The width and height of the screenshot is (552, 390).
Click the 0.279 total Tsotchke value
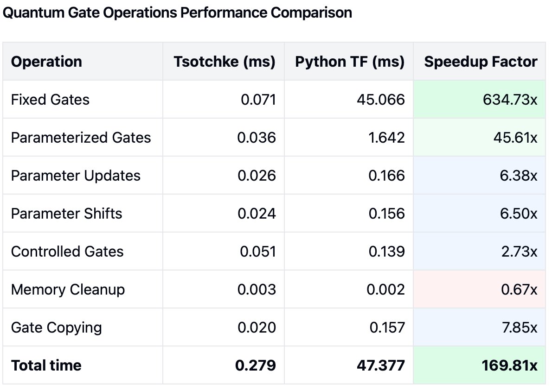point(256,365)
